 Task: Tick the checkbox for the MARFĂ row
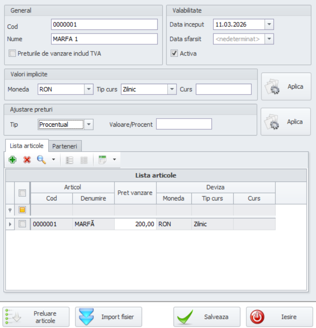pyautogui.click(x=22, y=224)
